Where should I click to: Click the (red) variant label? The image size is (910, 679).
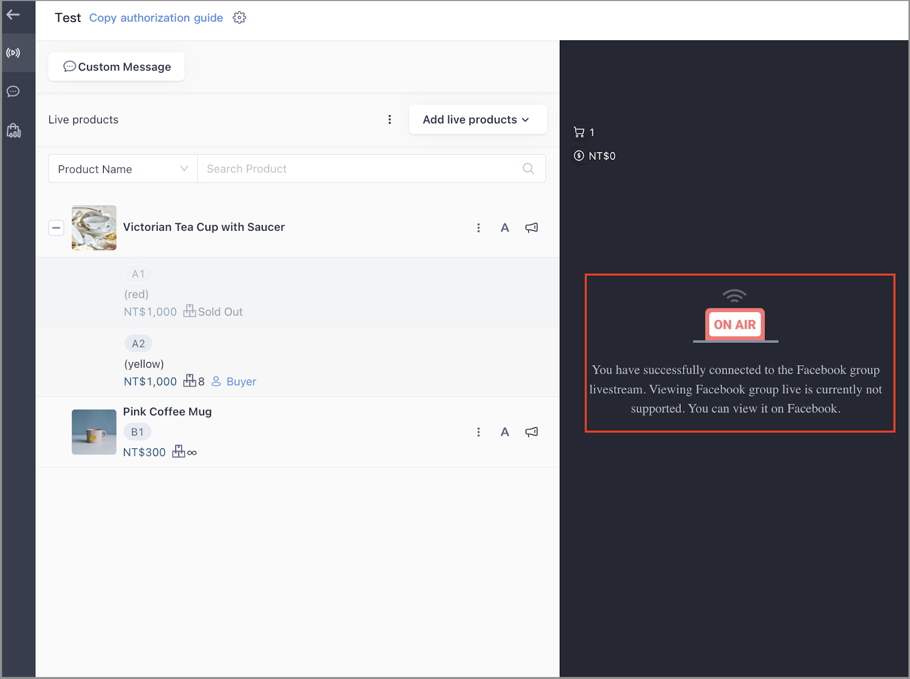tap(136, 294)
